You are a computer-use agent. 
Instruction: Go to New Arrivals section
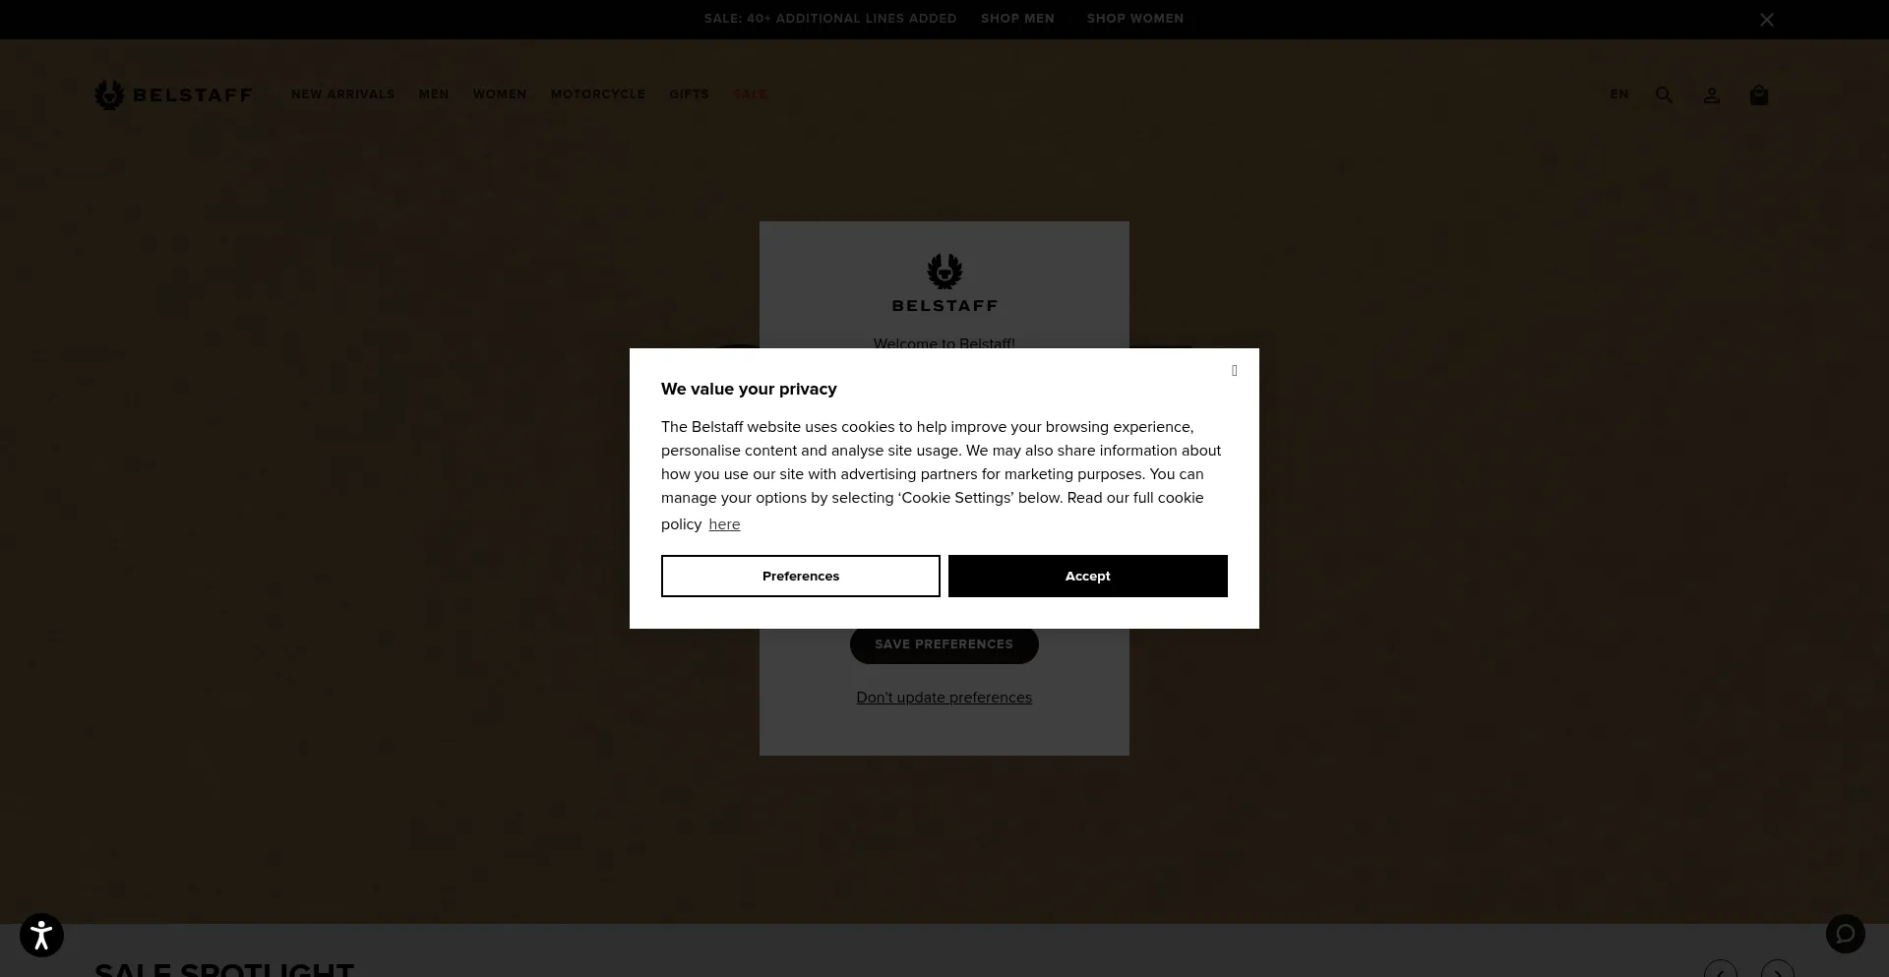(342, 94)
